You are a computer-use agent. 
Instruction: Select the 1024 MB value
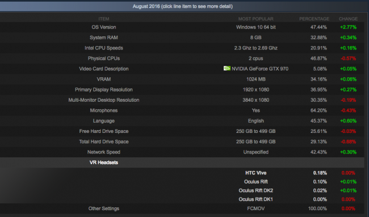[x=256, y=79]
